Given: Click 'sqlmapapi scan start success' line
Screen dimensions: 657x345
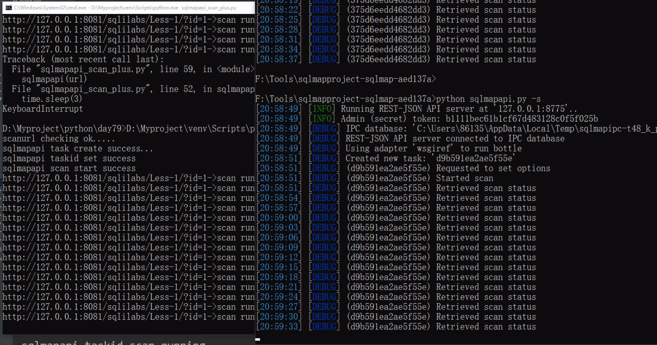Looking at the screenshot, I should pos(69,168).
